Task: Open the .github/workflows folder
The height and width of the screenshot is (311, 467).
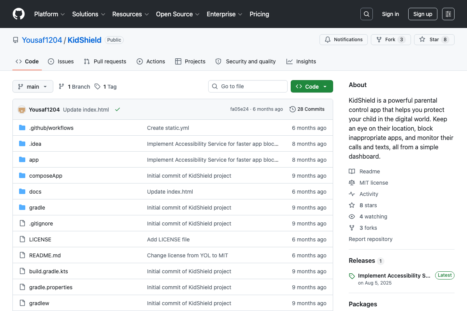Action: point(51,128)
